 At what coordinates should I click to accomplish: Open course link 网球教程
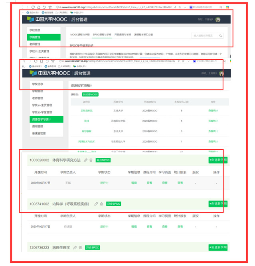(x=87, y=131)
